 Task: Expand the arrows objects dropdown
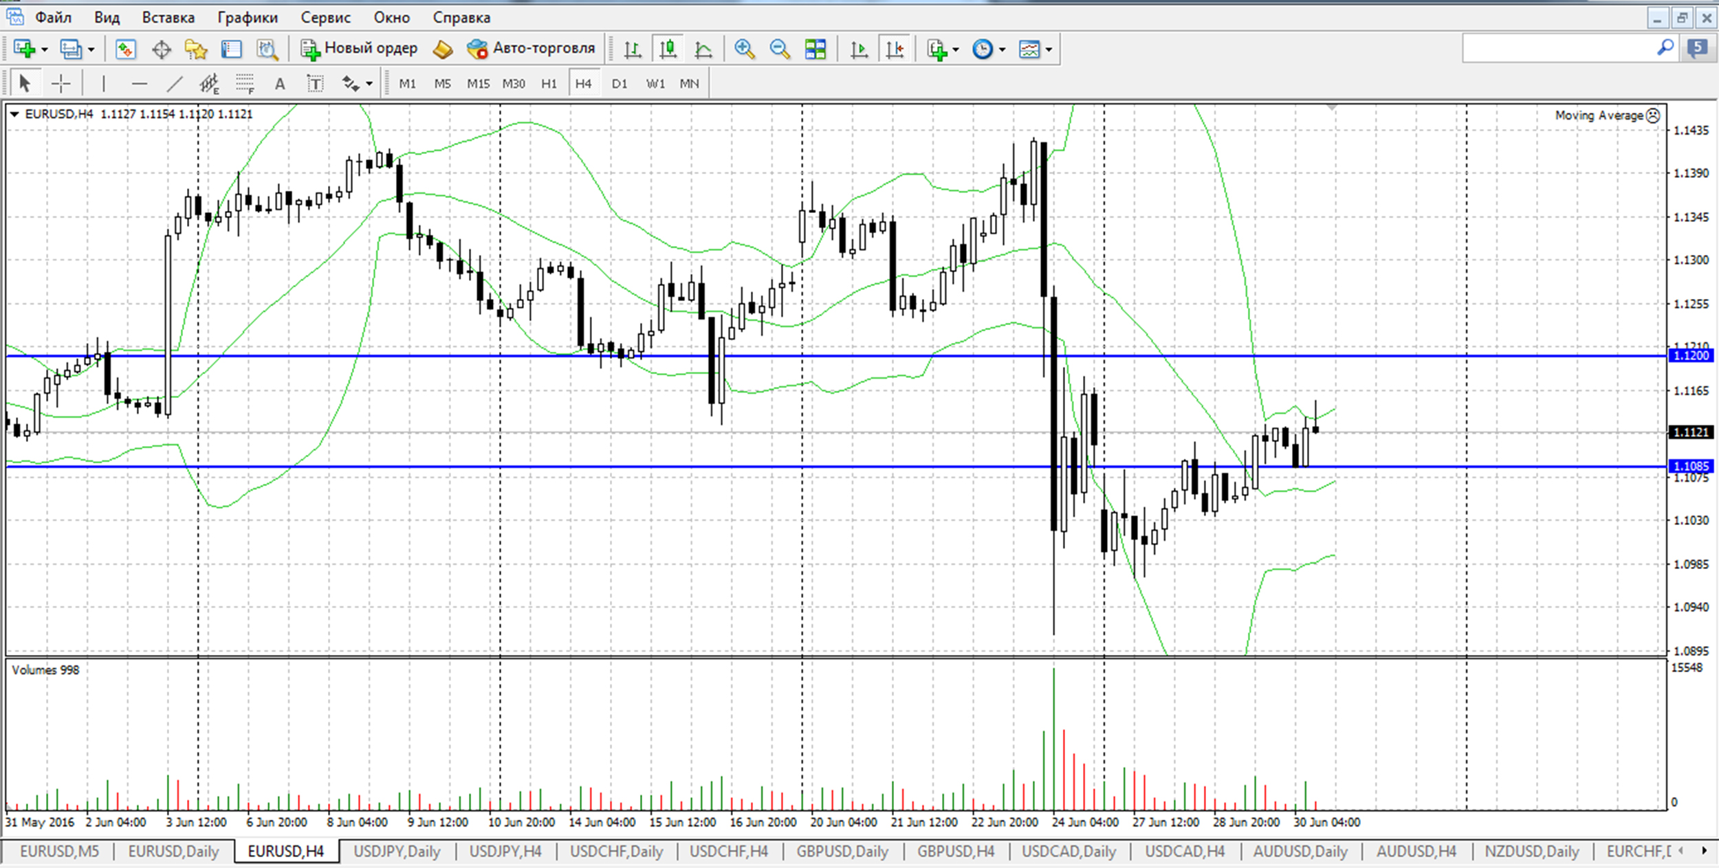click(369, 84)
